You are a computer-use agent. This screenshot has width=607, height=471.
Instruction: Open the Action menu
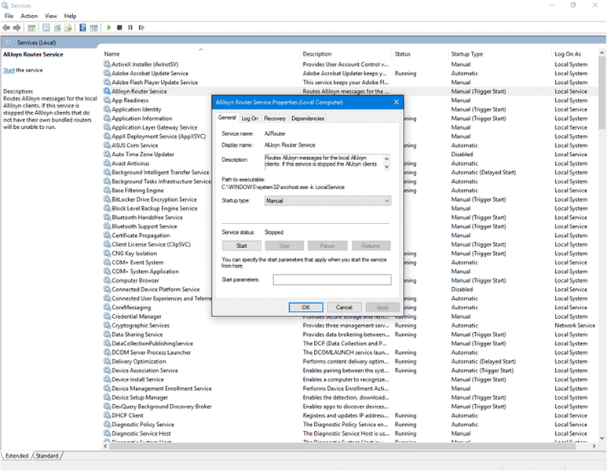(29, 16)
